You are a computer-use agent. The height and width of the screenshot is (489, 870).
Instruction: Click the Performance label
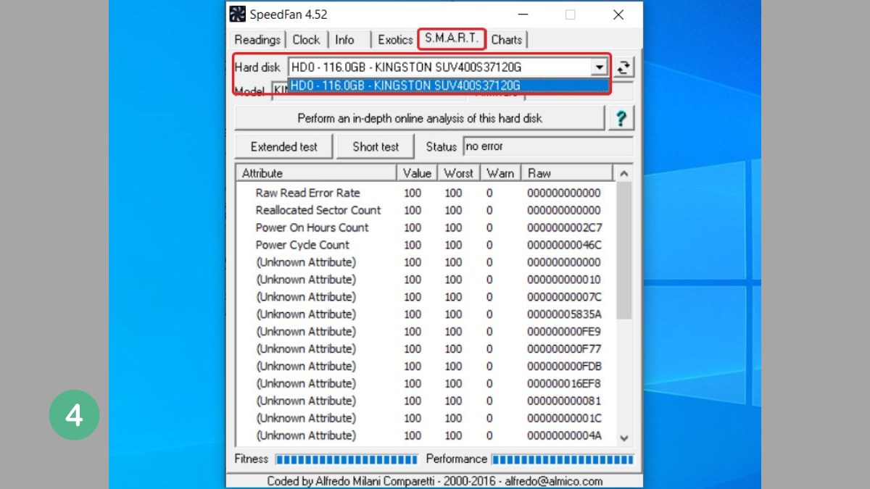(x=457, y=459)
